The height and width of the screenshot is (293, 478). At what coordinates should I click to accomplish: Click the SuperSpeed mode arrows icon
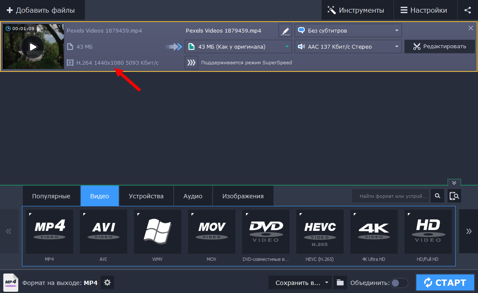191,63
